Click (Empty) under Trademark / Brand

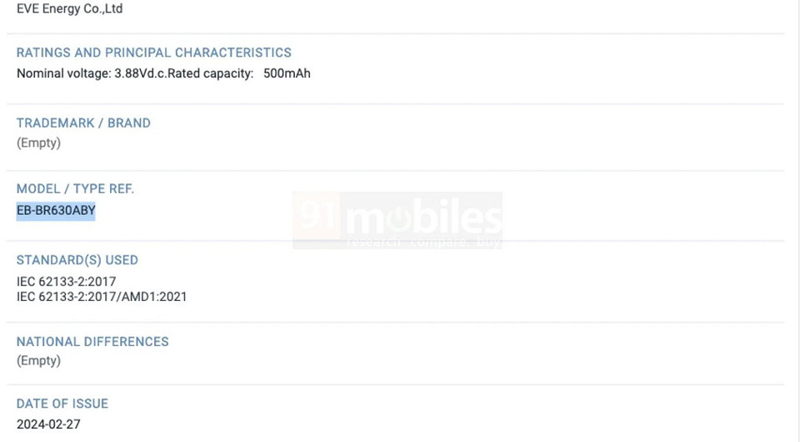pos(38,143)
